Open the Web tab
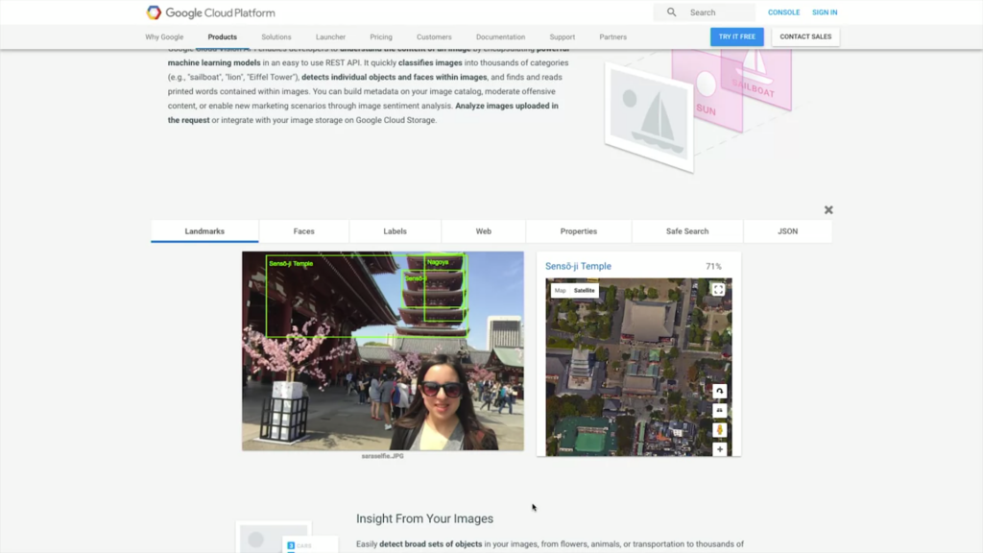The height and width of the screenshot is (553, 983). [x=484, y=231]
